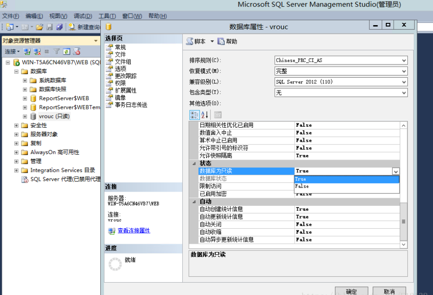
Task: Open the 文件组 page
Action: [x=123, y=61]
